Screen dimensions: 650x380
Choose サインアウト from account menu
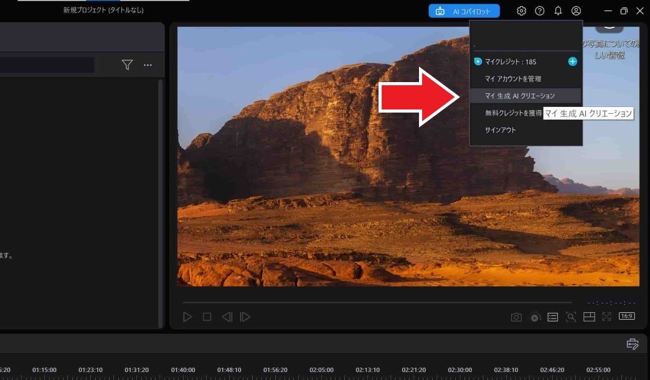click(501, 130)
